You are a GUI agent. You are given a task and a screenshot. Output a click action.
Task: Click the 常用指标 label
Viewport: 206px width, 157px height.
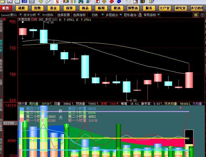click(150, 15)
